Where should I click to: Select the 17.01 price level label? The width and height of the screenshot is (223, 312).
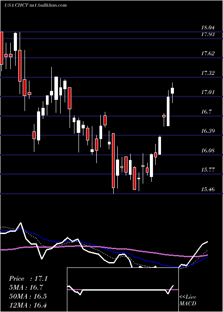[x=208, y=92]
